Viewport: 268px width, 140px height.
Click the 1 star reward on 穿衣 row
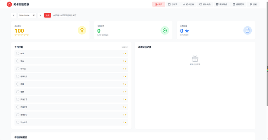[125, 61]
